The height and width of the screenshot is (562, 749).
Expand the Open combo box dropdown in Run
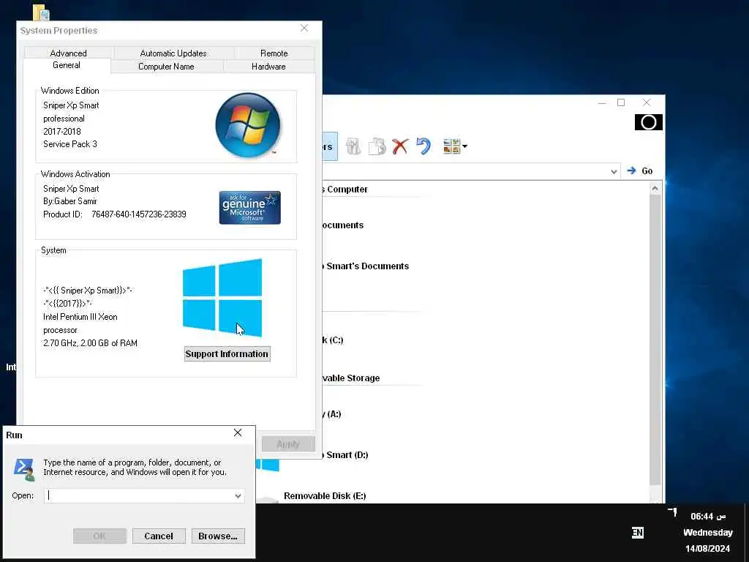tap(238, 496)
